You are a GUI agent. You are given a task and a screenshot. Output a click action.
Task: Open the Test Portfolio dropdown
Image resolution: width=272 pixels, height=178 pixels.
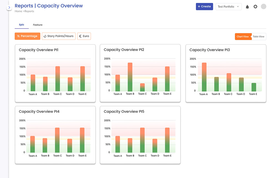[228, 7]
